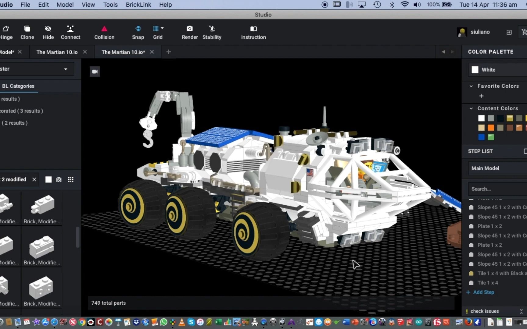Click the camera icon in the viewport

pos(95,71)
